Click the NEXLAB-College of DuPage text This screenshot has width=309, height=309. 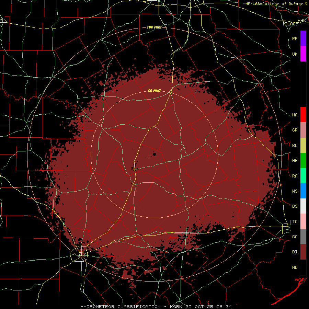(274, 4)
